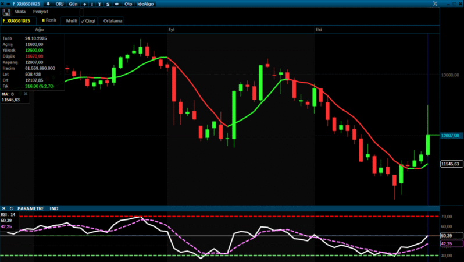Toggle the Çizgi checkmark option
Screen dimensions: 464x262
pyautogui.click(x=88, y=20)
